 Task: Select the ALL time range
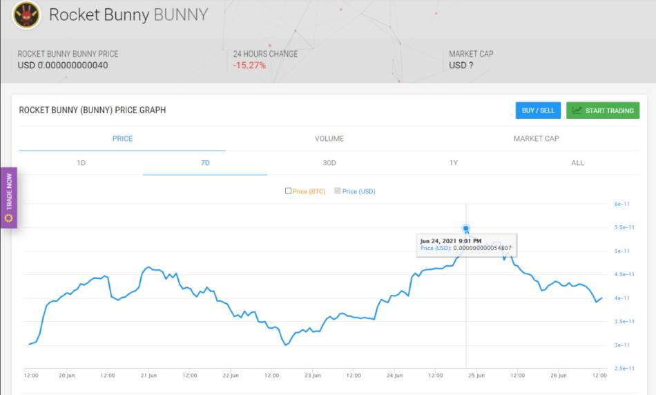577,163
